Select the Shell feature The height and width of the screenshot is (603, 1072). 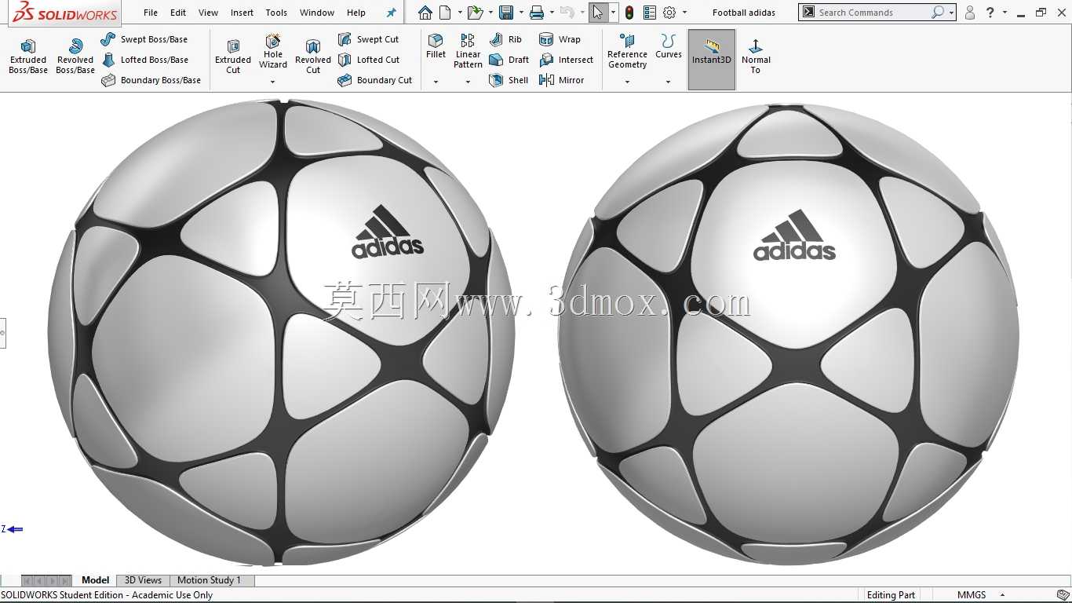click(x=509, y=80)
